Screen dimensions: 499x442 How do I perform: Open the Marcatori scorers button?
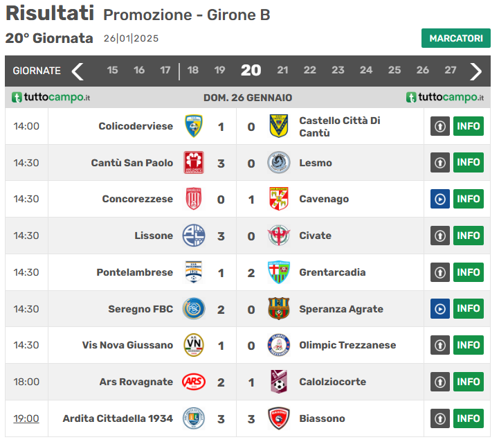point(455,38)
